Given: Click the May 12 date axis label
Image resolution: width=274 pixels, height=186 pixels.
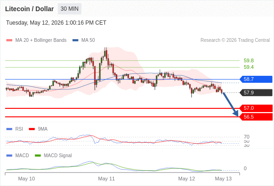Looking at the screenshot, I should click(186, 179).
